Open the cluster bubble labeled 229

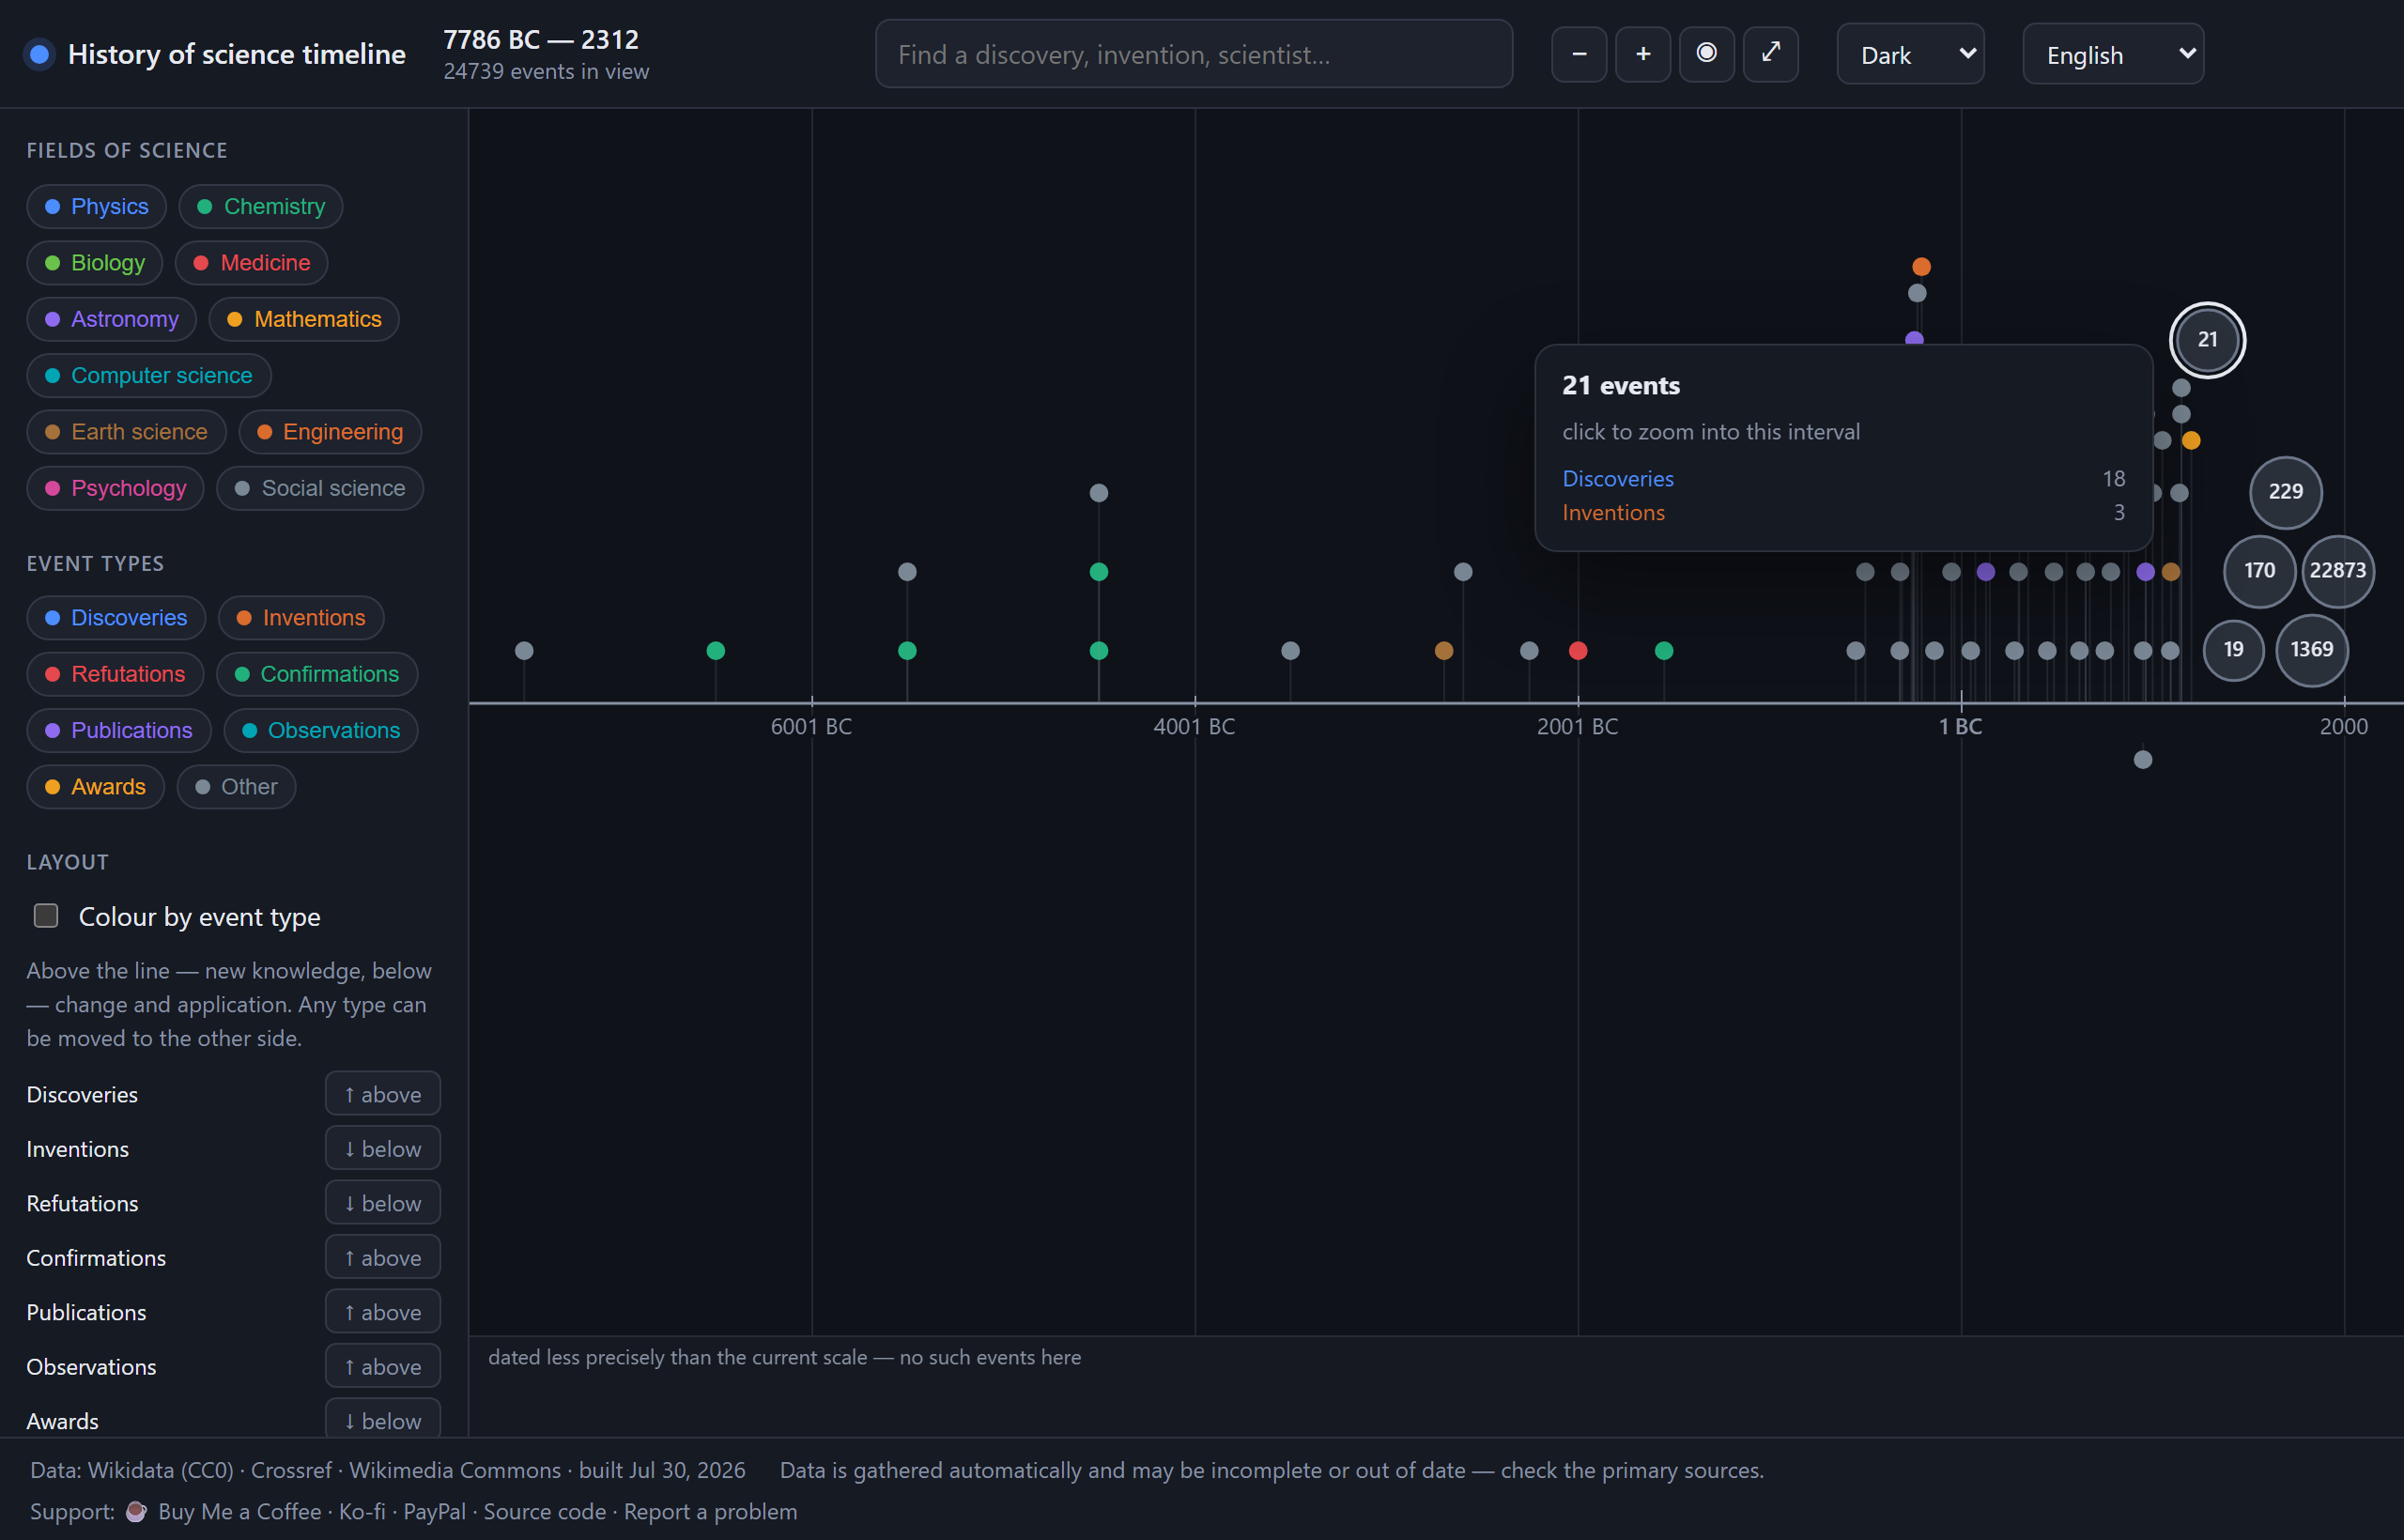2285,492
